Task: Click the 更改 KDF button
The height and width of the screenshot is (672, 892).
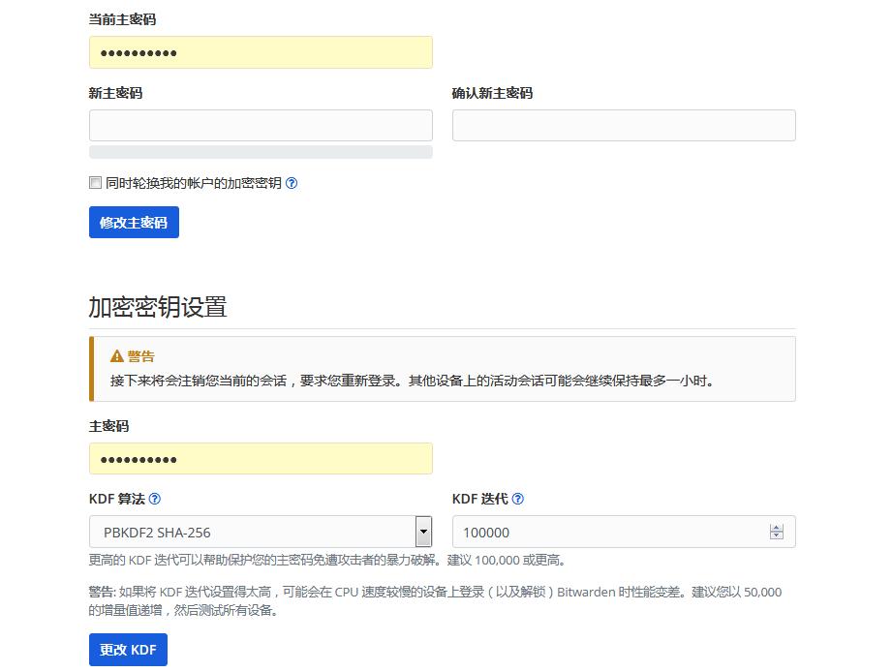Action: tap(128, 650)
